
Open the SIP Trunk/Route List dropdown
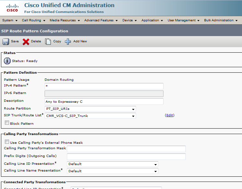pos(90,116)
